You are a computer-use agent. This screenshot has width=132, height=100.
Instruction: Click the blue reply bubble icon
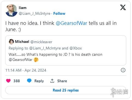[x=29, y=81]
